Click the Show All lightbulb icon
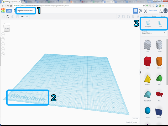This screenshot has height=126, width=168. click(119, 17)
